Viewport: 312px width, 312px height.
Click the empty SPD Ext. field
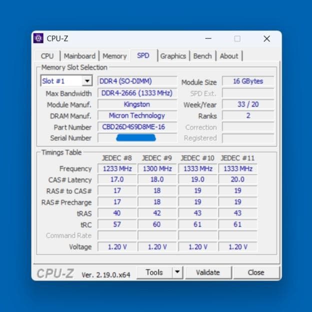248,93
